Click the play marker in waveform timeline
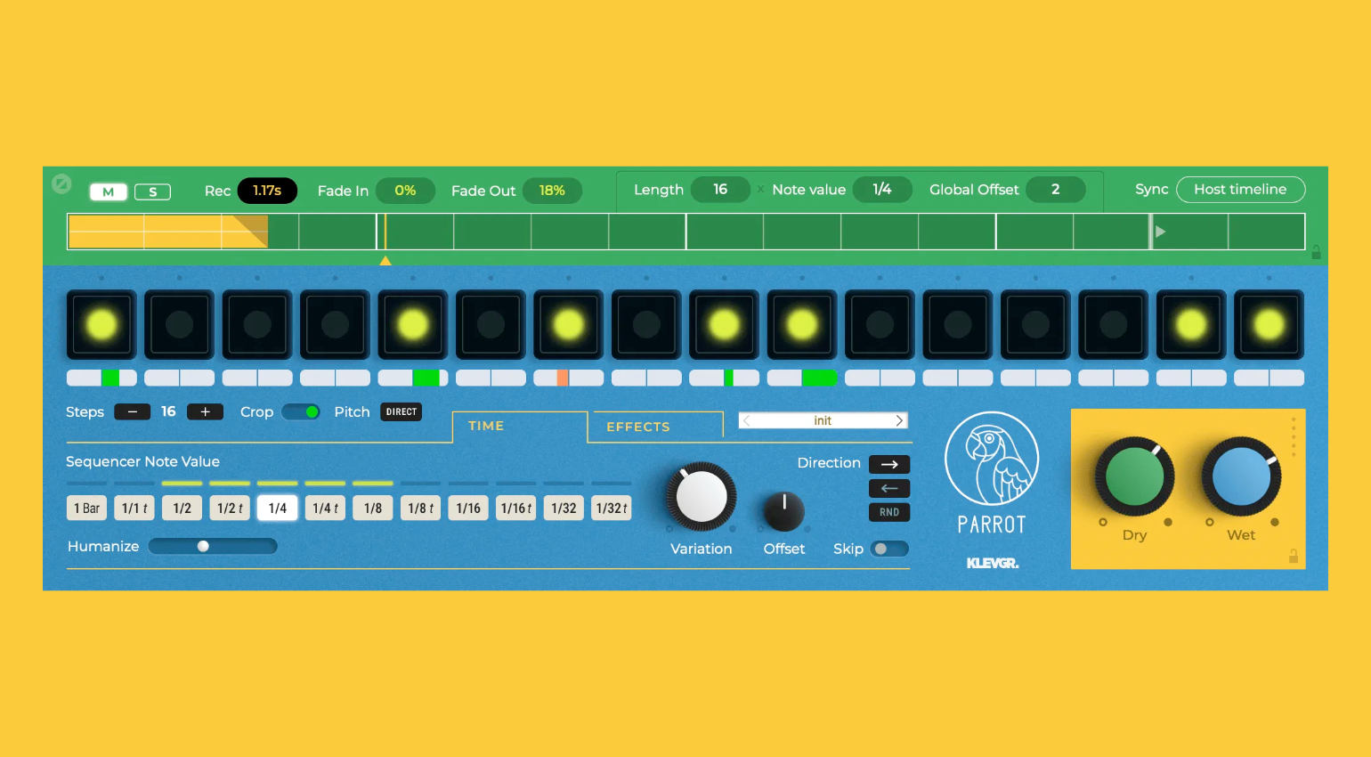 tap(1160, 232)
